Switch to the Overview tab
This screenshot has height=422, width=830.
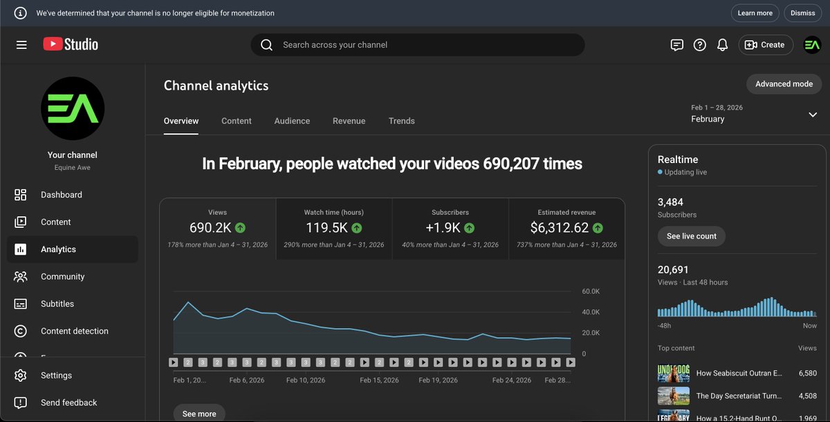point(181,121)
